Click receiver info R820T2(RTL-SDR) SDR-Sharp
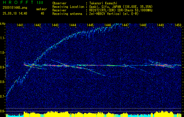The image size is (184, 117). coord(111,10)
